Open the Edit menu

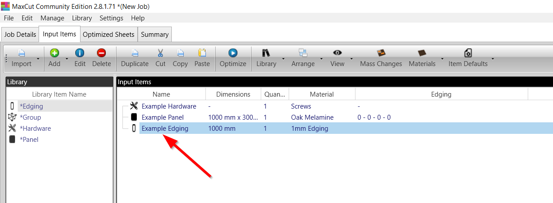point(27,18)
